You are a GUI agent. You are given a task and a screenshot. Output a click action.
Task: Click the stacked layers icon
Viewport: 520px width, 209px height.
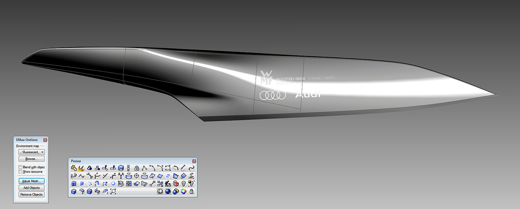point(121,183)
